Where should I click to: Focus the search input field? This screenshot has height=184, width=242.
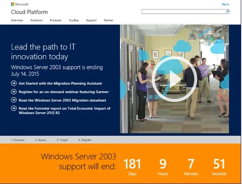(x=184, y=12)
